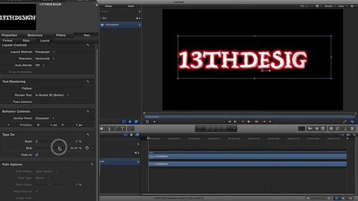The image size is (358, 201).
Task: Switch to the Properties inspector tab
Action: 10,35
